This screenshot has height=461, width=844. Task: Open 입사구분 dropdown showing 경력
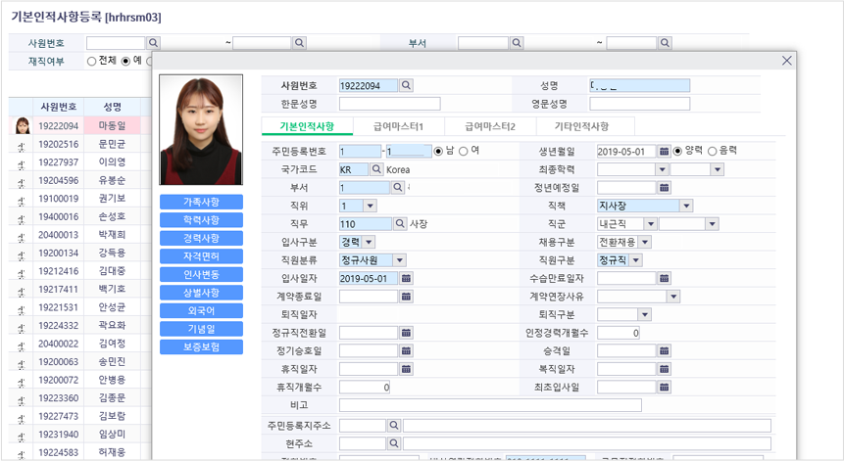click(x=369, y=243)
